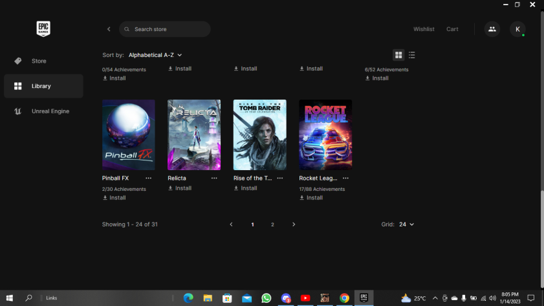The height and width of the screenshot is (306, 544).
Task: Show hidden system tray icons
Action: [x=435, y=298]
